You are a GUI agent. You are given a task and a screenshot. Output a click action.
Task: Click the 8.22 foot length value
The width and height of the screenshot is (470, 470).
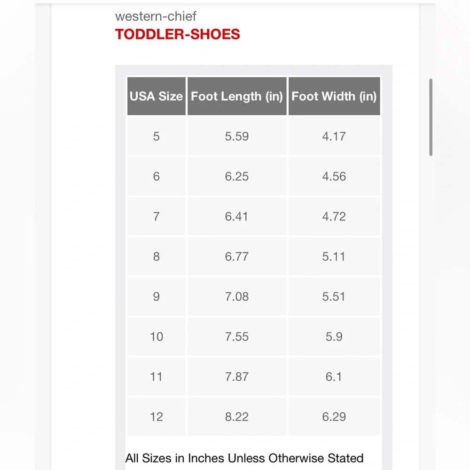pos(237,416)
